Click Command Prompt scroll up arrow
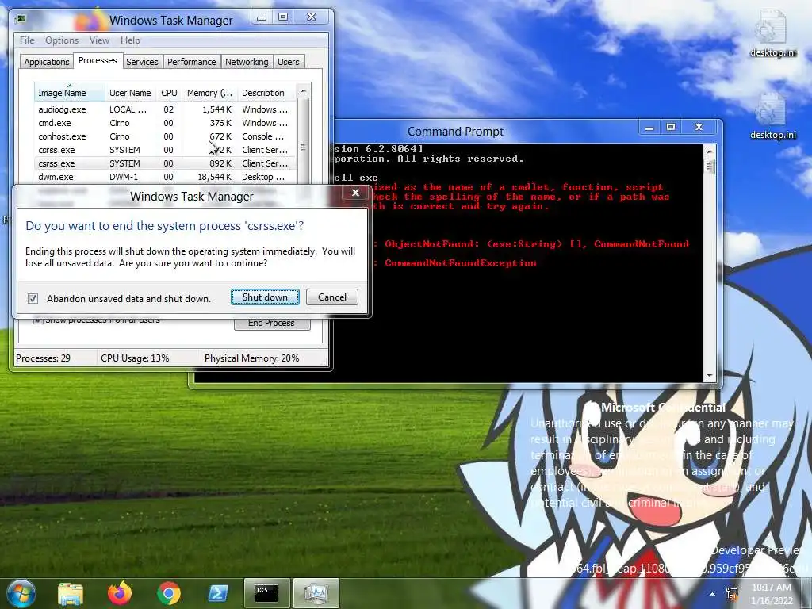The image size is (812, 609). tap(710, 151)
